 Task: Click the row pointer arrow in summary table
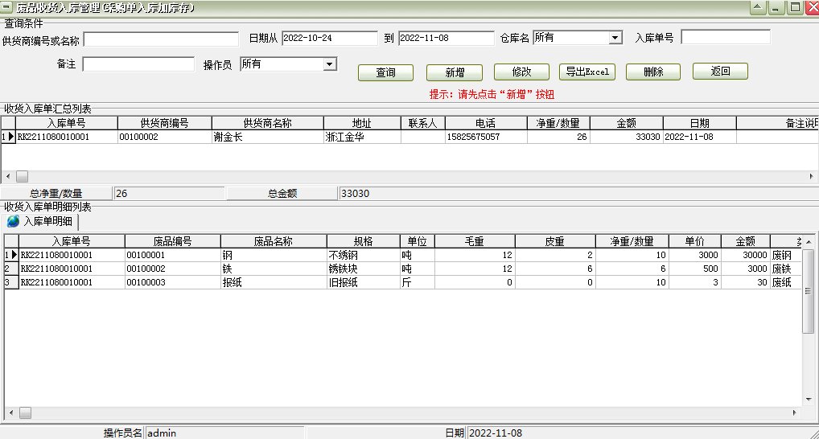[11, 137]
